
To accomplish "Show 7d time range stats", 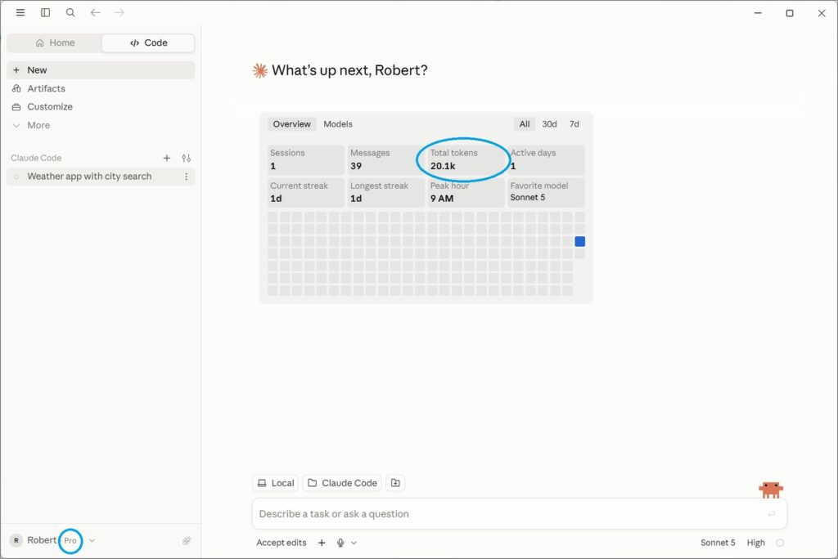I will point(574,124).
